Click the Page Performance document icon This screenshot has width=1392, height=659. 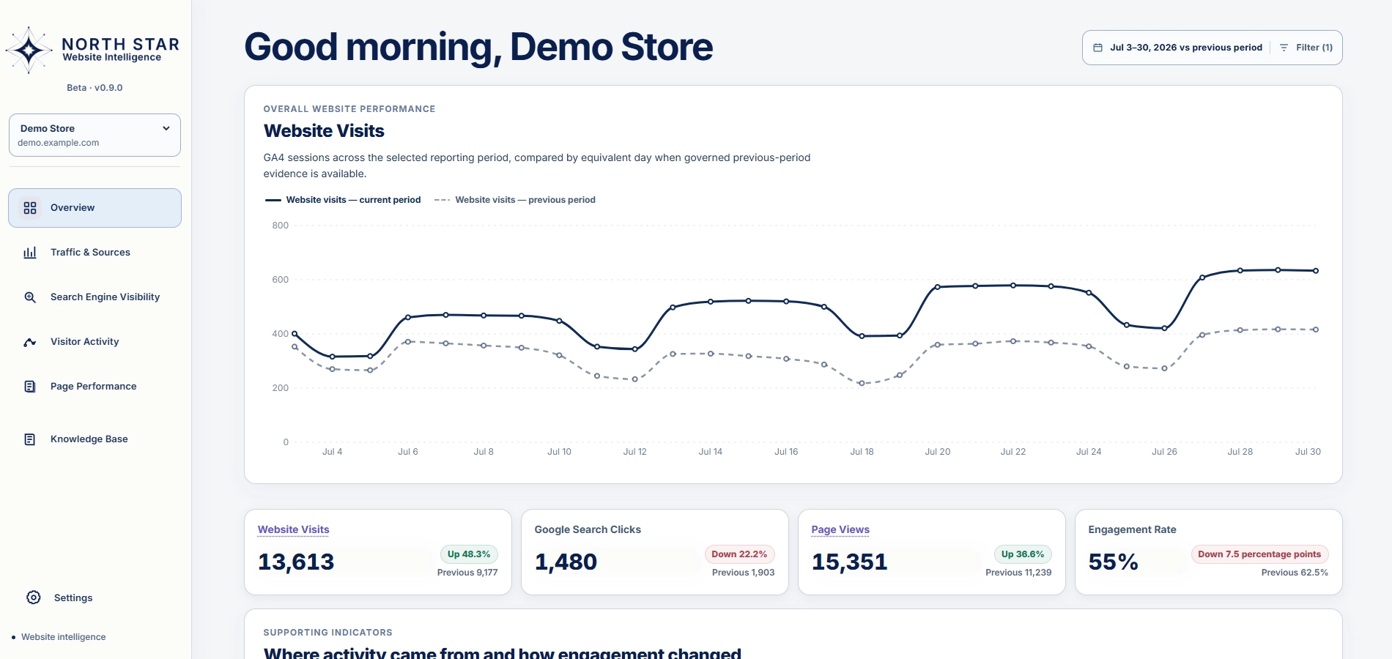click(30, 387)
